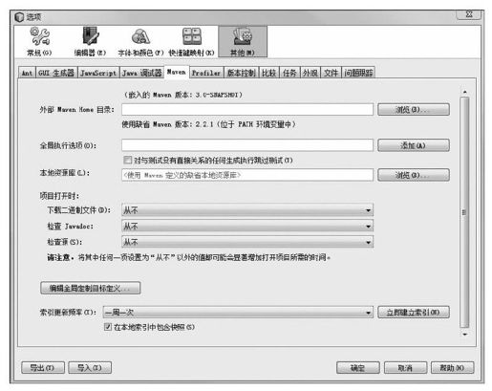This screenshot has height=391, width=492.
Task: Click 编辑全局定制目标定义 button
Action: click(x=90, y=288)
